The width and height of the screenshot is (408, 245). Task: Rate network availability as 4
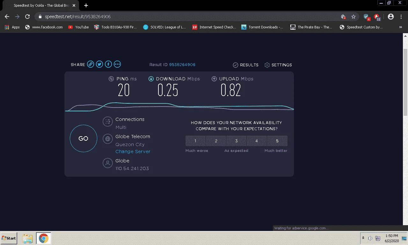point(257,141)
